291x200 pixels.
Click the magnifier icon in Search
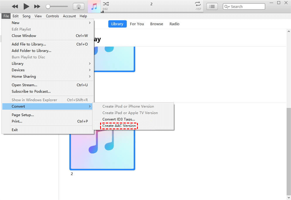[x=227, y=6]
